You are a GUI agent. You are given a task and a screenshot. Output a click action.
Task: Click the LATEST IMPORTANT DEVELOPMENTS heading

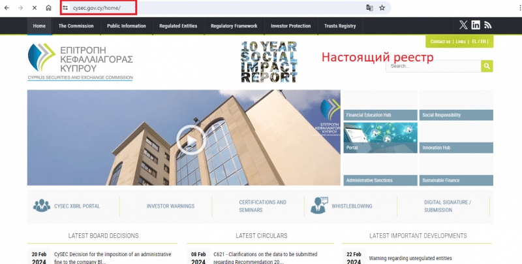[418, 236]
